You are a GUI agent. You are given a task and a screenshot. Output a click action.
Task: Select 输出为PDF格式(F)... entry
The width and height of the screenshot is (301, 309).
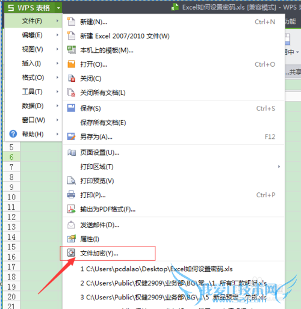(x=174, y=209)
